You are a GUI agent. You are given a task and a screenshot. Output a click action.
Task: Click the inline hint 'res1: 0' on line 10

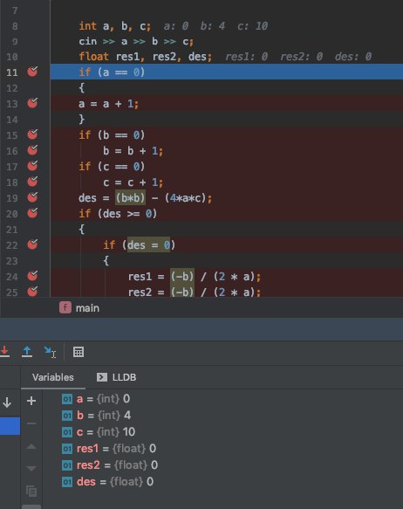pyautogui.click(x=246, y=57)
